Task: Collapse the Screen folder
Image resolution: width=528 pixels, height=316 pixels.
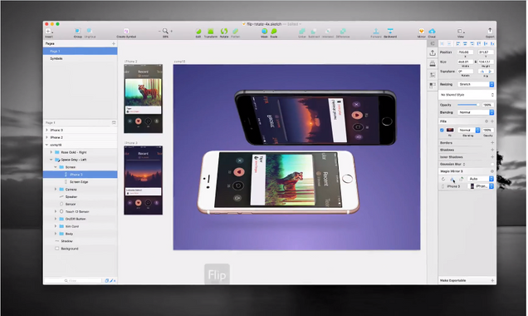Action: pos(56,167)
